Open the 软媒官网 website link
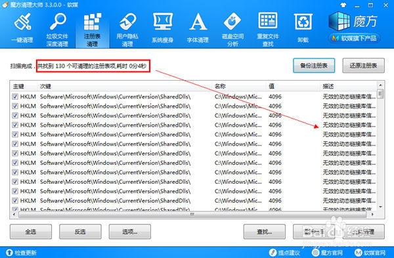 (370, 253)
